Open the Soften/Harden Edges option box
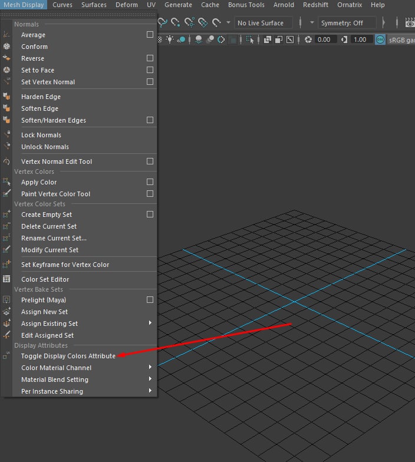Screen dimensions: 415x462 tap(150, 120)
